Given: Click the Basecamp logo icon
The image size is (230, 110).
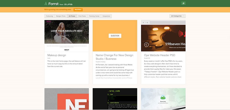Looking at the screenshot, I should (163, 97).
